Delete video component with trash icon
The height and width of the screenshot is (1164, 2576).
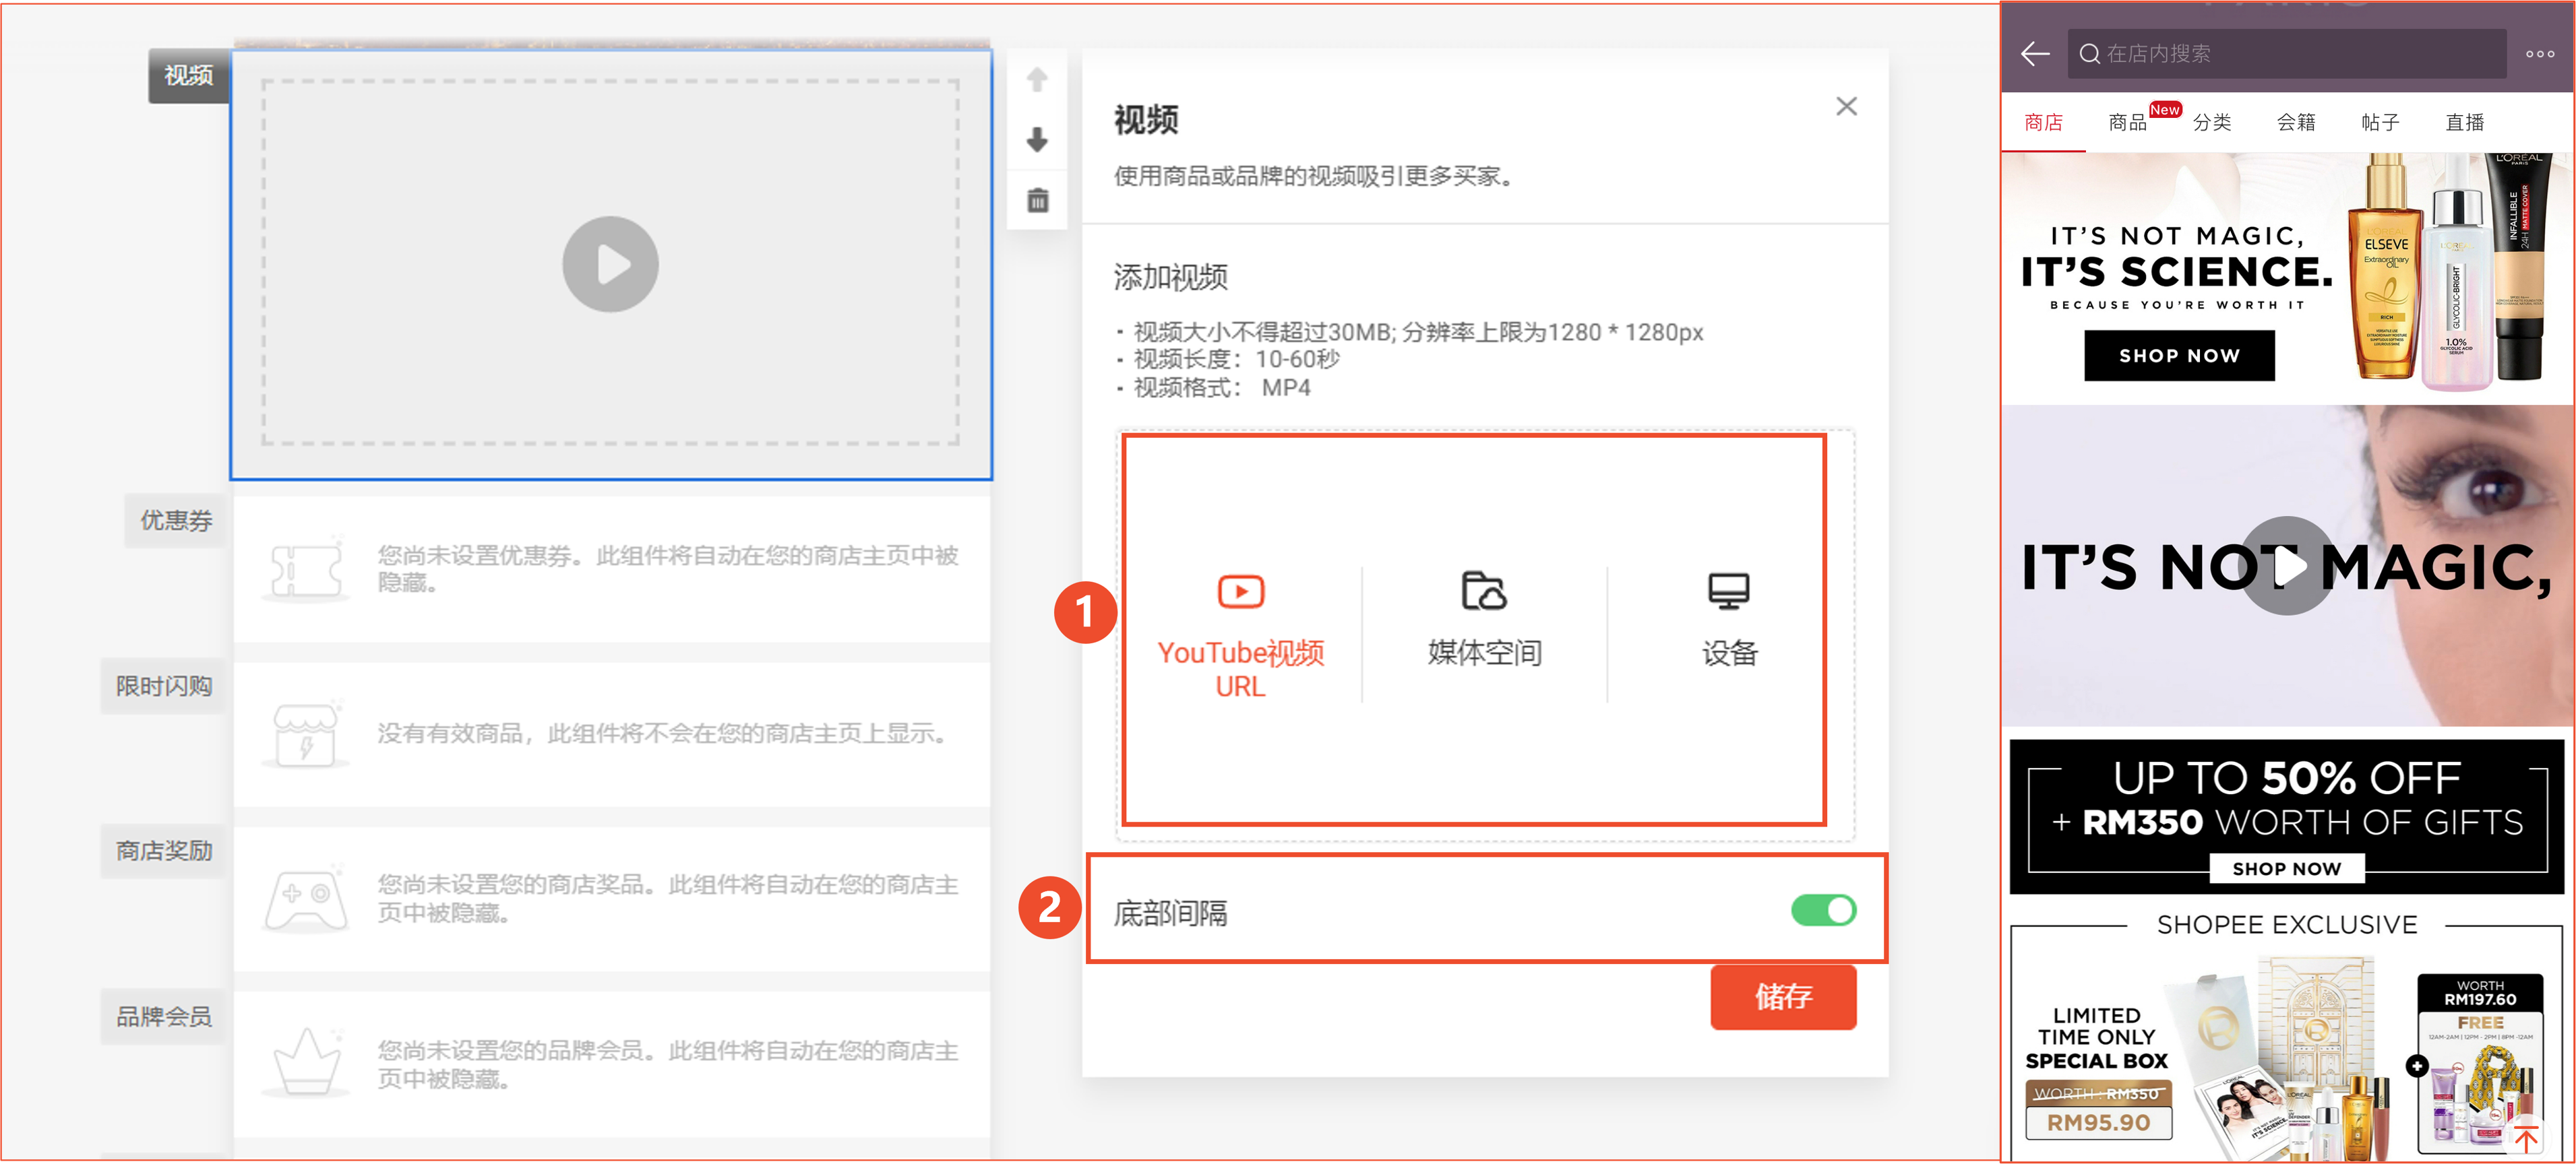pos(1037,200)
